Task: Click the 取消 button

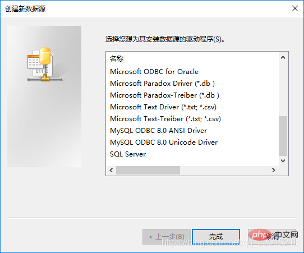Action: pos(272,237)
